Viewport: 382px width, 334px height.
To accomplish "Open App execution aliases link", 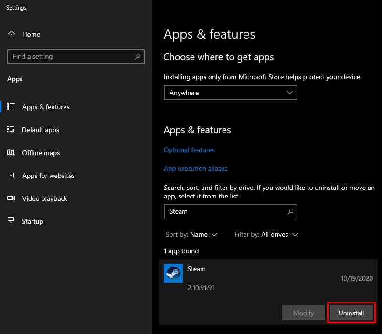I will coord(195,169).
